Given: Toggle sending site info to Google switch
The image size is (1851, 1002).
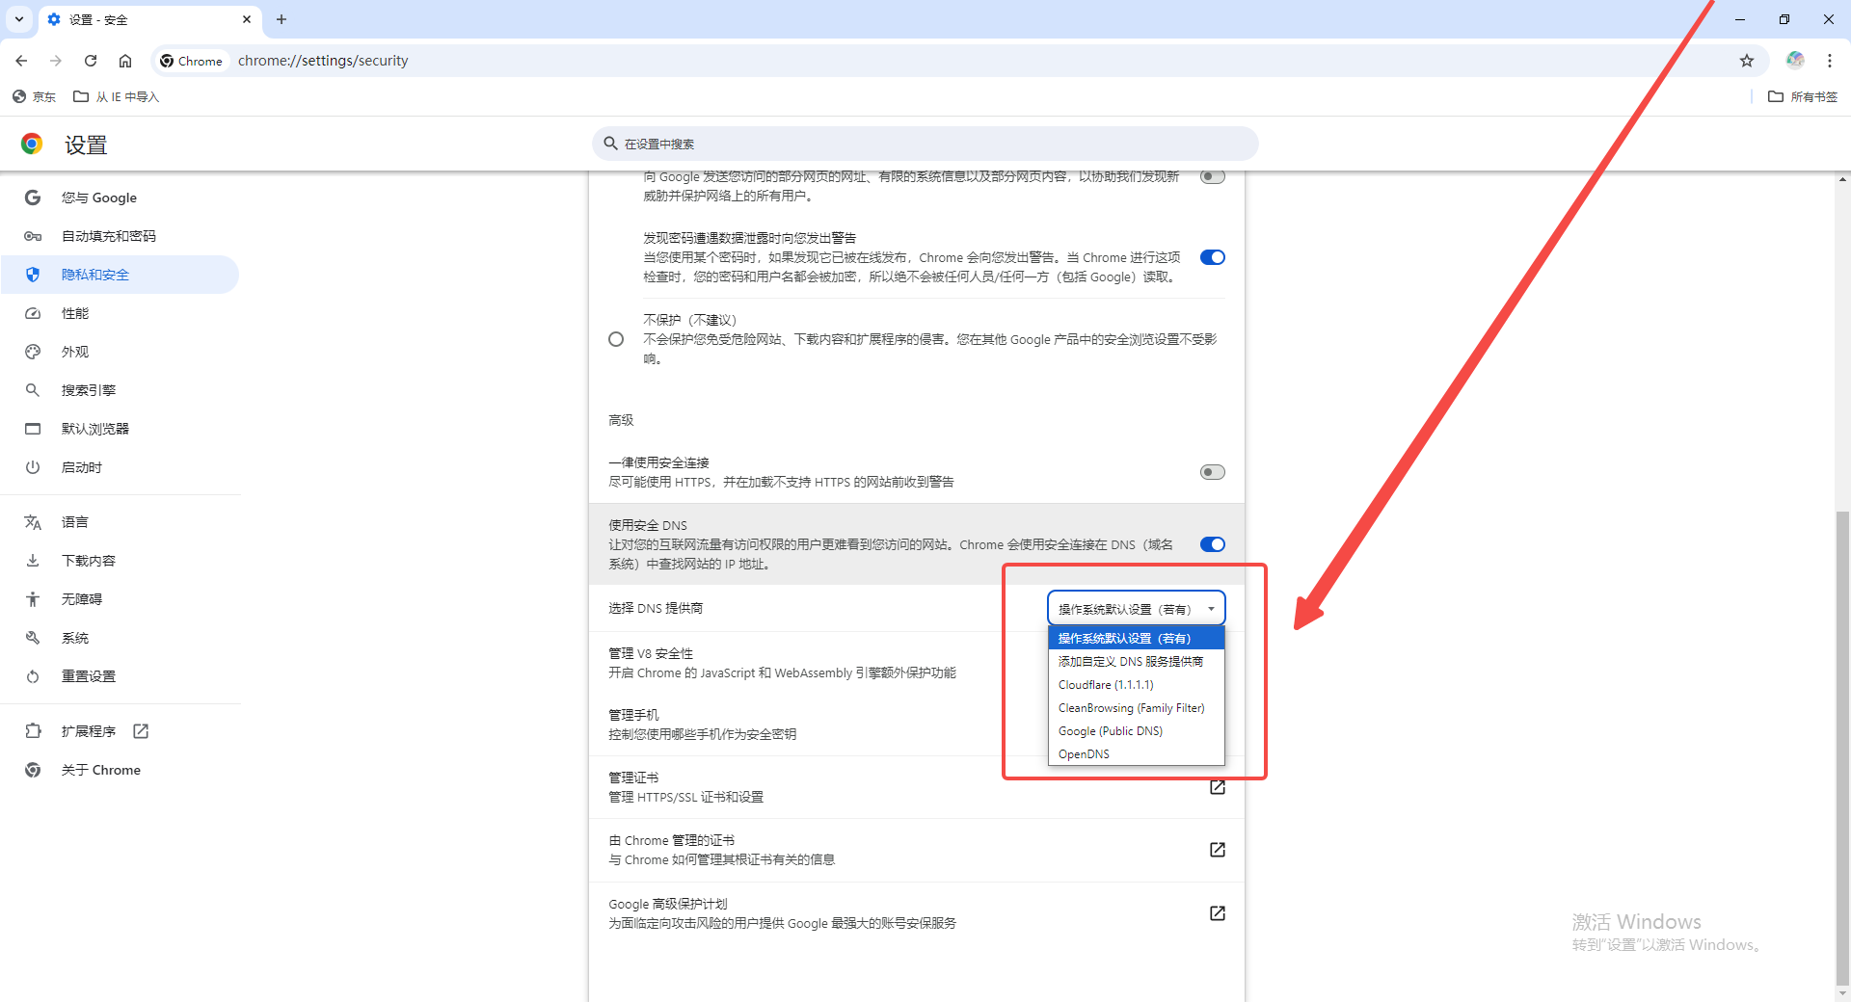Looking at the screenshot, I should (x=1213, y=176).
